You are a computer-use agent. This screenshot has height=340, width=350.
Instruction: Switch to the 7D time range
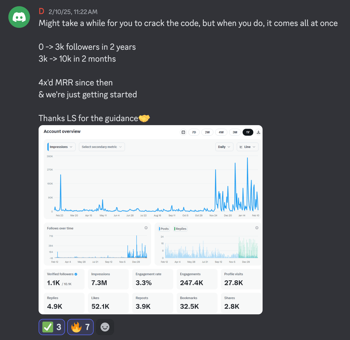point(194,132)
